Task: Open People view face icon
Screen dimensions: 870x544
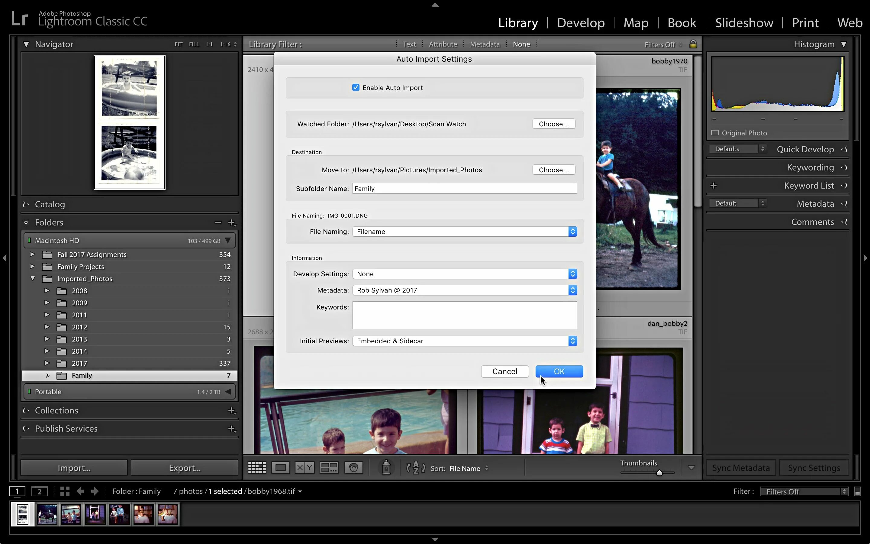Action: (x=353, y=468)
